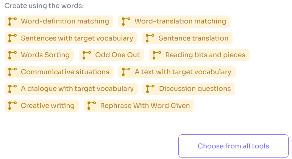Select Word-definition matching exercise
Image resolution: width=292 pixels, height=159 pixels.
(x=65, y=21)
